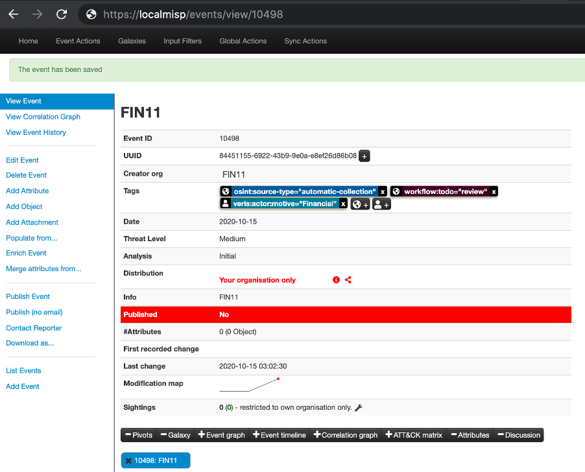This screenshot has width=585, height=472.
Task: Click the red distribution info icon
Action: (x=336, y=280)
